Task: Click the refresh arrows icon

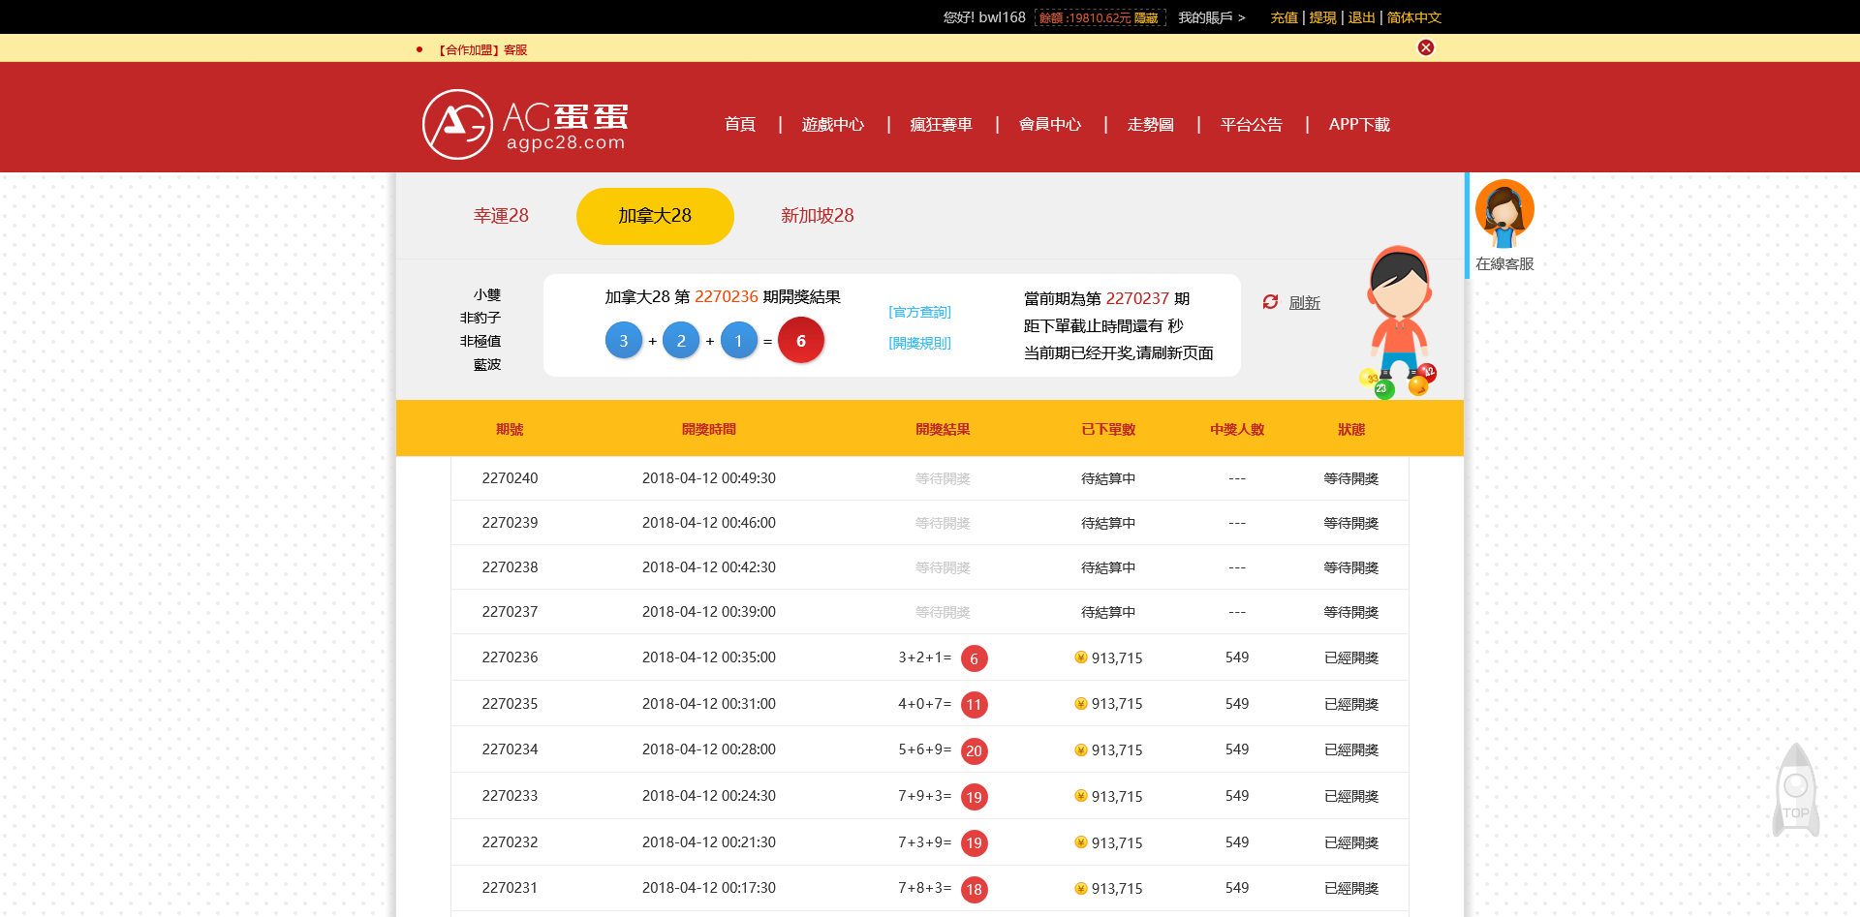Action: (1270, 302)
